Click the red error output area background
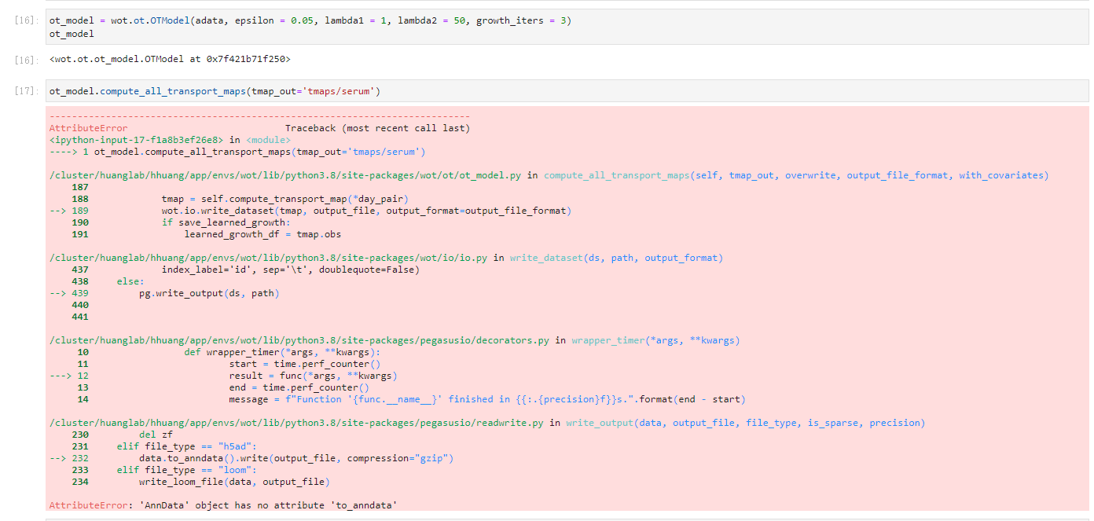 click(x=786, y=314)
